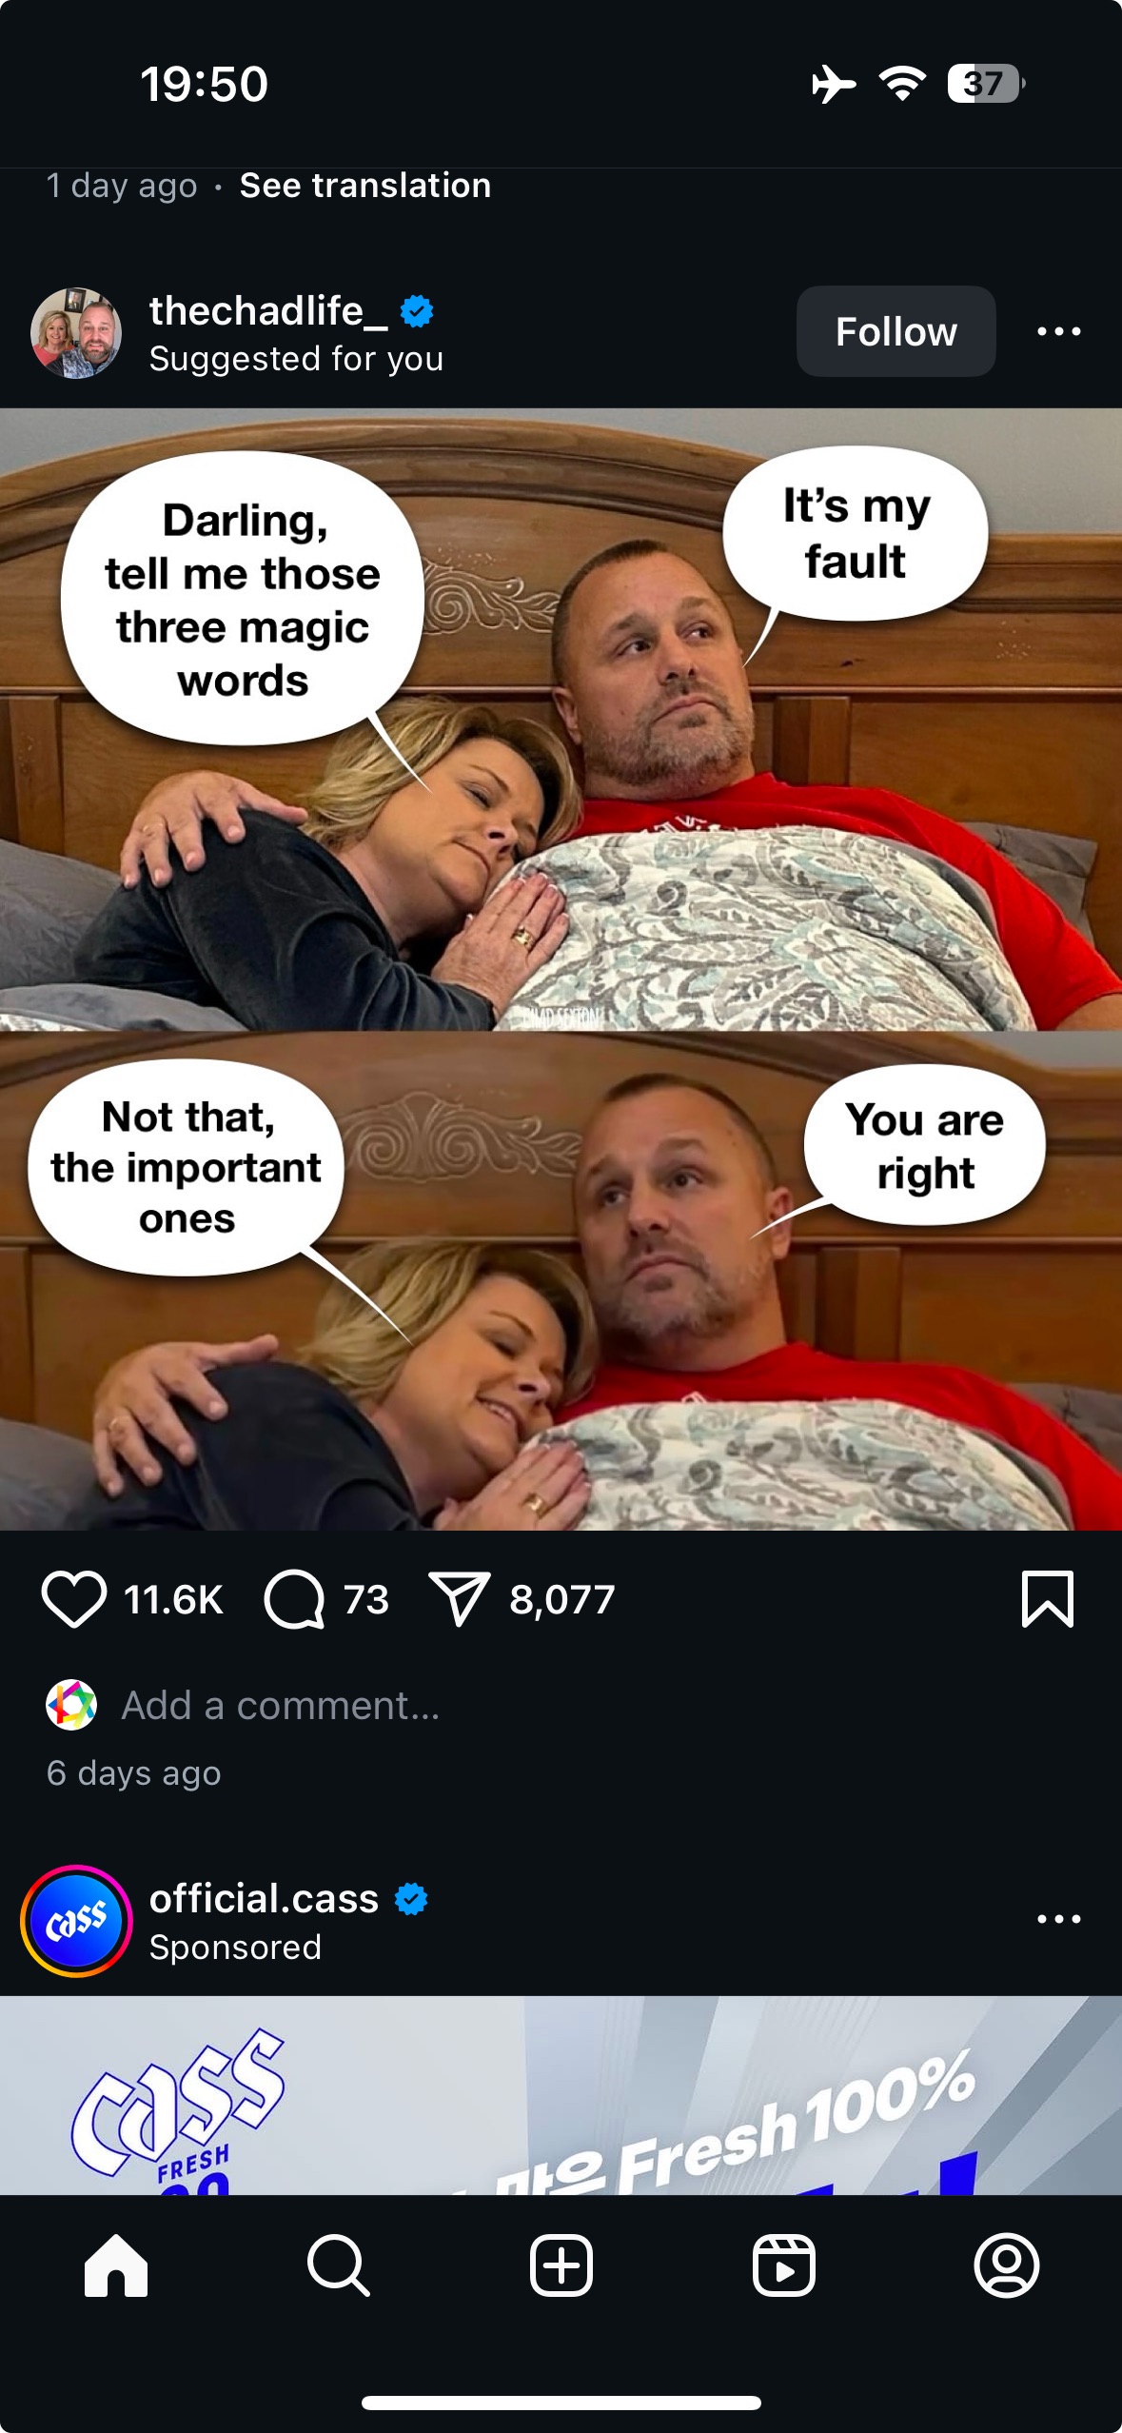Tap the meme image post
Screen dimensions: 1122x2433
coord(561,970)
